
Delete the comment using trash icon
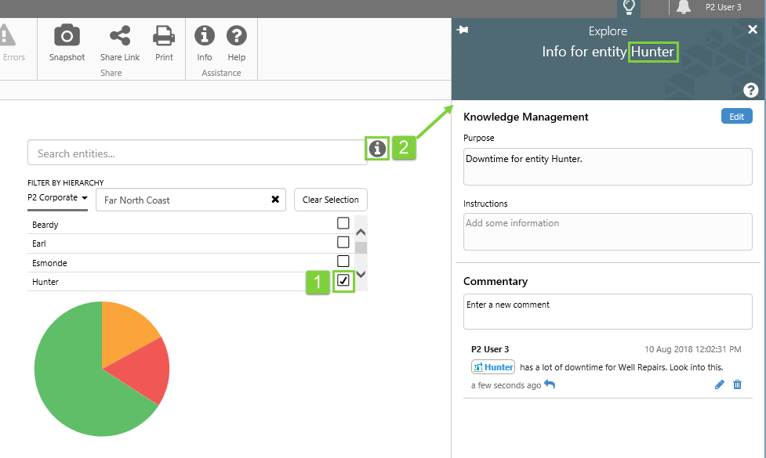pyautogui.click(x=737, y=384)
